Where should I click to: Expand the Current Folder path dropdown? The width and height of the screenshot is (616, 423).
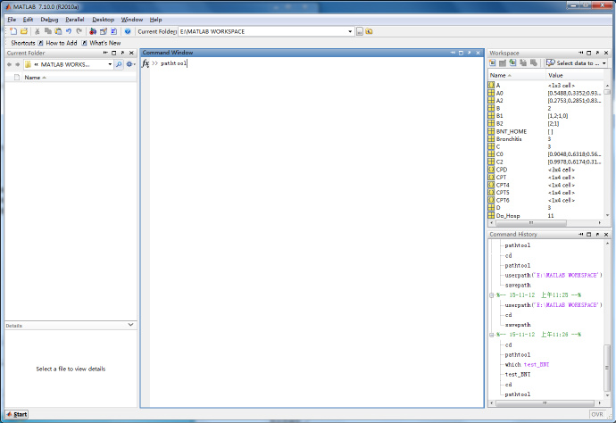coord(350,31)
